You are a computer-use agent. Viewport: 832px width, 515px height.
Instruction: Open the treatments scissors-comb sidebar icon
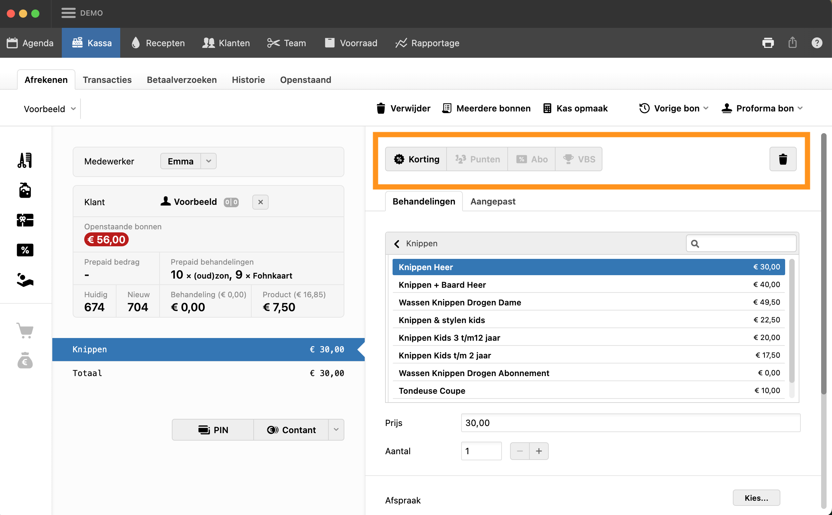[25, 160]
